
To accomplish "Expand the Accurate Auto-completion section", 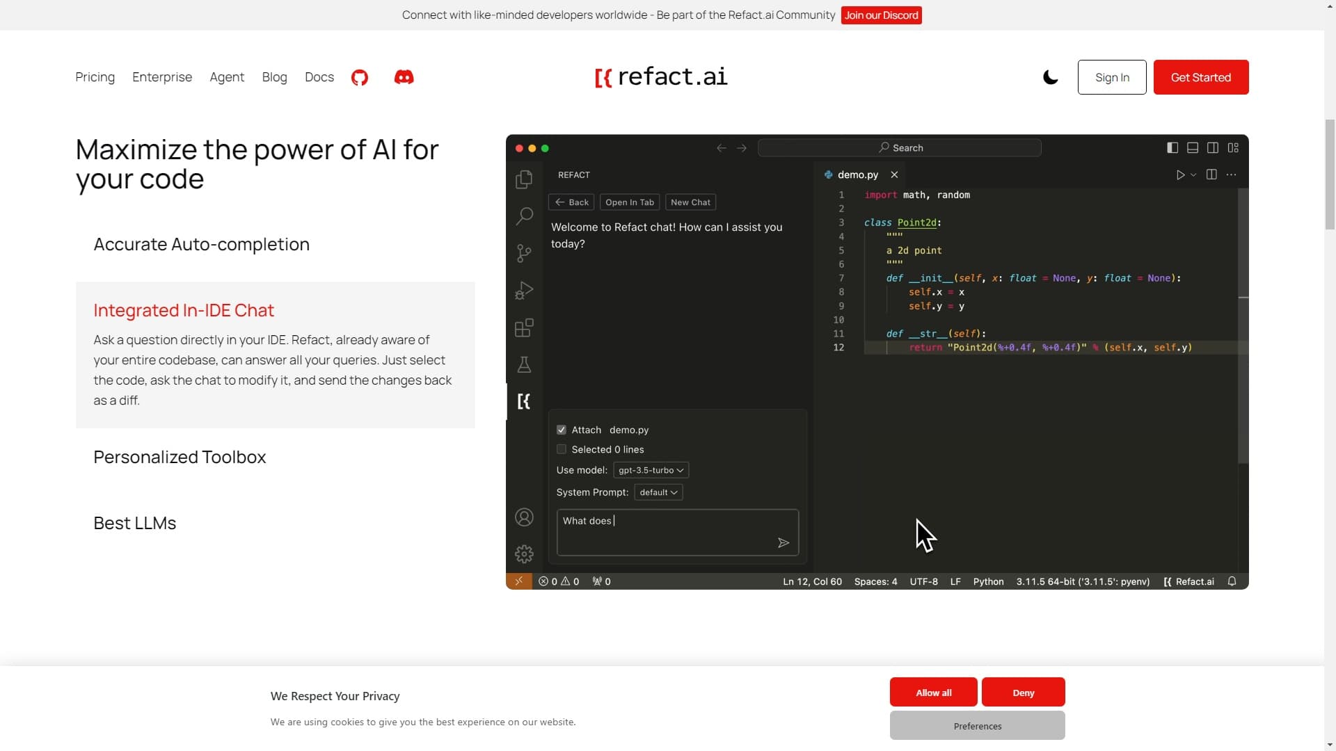I will (x=202, y=244).
